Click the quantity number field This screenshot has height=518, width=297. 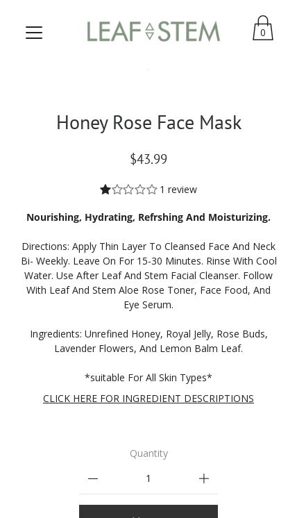coord(148,478)
